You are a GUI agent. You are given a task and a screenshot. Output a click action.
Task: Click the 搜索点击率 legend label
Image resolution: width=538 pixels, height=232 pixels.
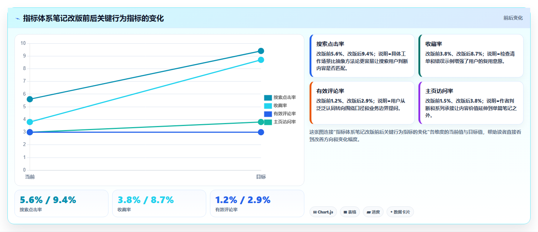point(285,97)
